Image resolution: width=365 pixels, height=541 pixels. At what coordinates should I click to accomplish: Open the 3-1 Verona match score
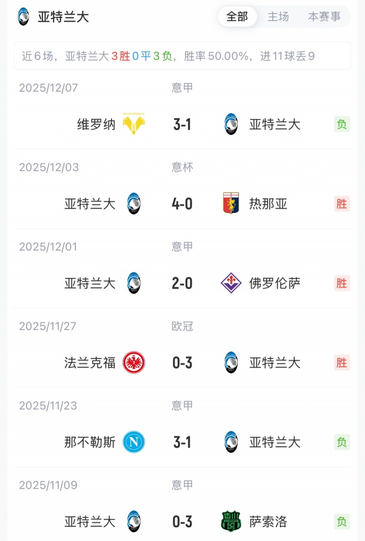click(x=182, y=124)
